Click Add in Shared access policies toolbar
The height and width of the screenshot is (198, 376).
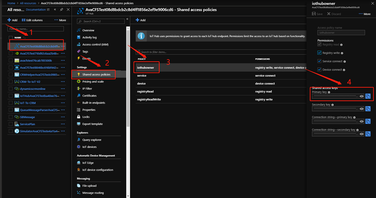140,20
